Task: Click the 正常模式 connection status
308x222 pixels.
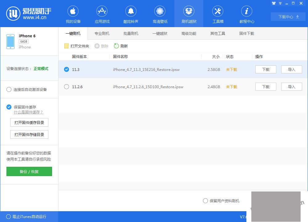Action: tap(41, 69)
